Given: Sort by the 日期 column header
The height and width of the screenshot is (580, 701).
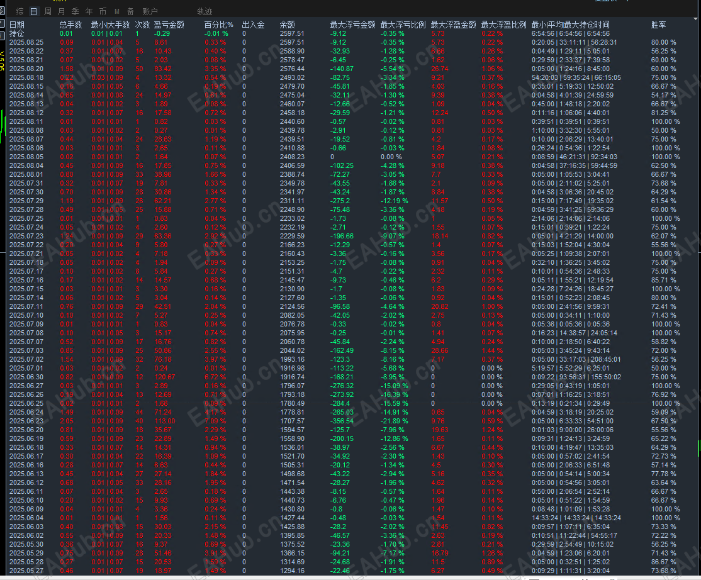Looking at the screenshot, I should [x=17, y=25].
